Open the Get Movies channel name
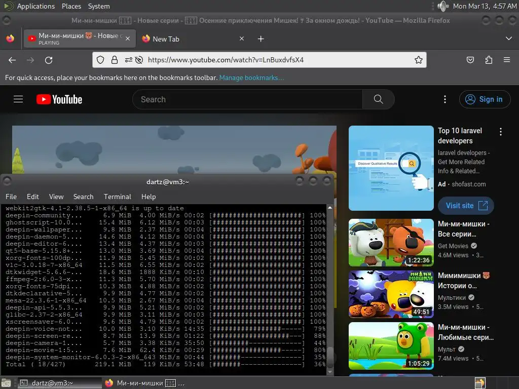 point(453,246)
